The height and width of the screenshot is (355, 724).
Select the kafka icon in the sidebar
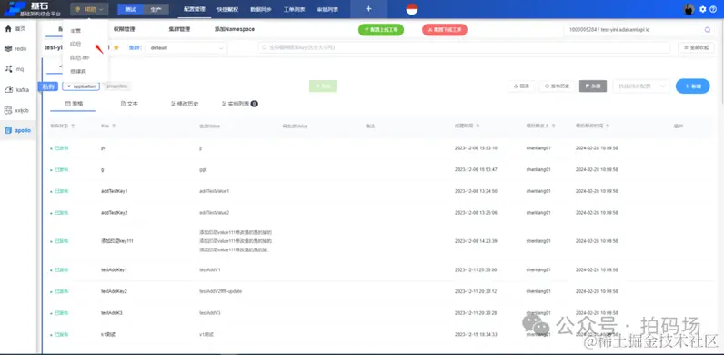[8, 90]
